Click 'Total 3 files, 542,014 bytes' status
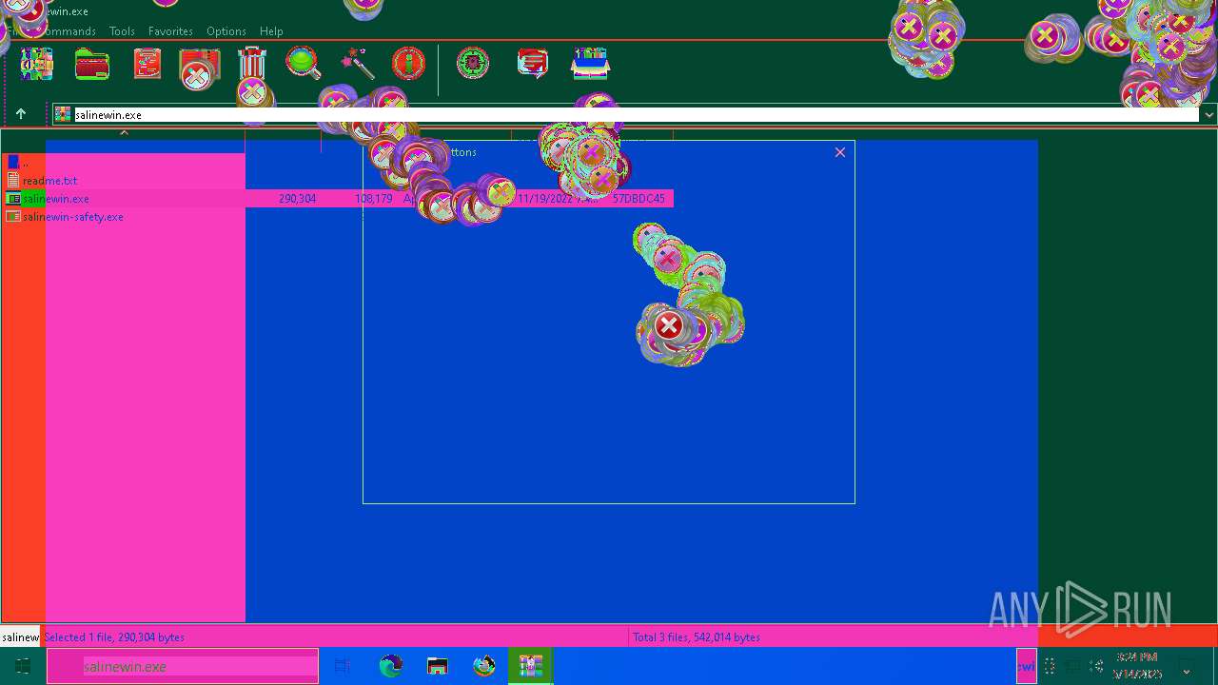This screenshot has height=685, width=1218. pos(697,637)
